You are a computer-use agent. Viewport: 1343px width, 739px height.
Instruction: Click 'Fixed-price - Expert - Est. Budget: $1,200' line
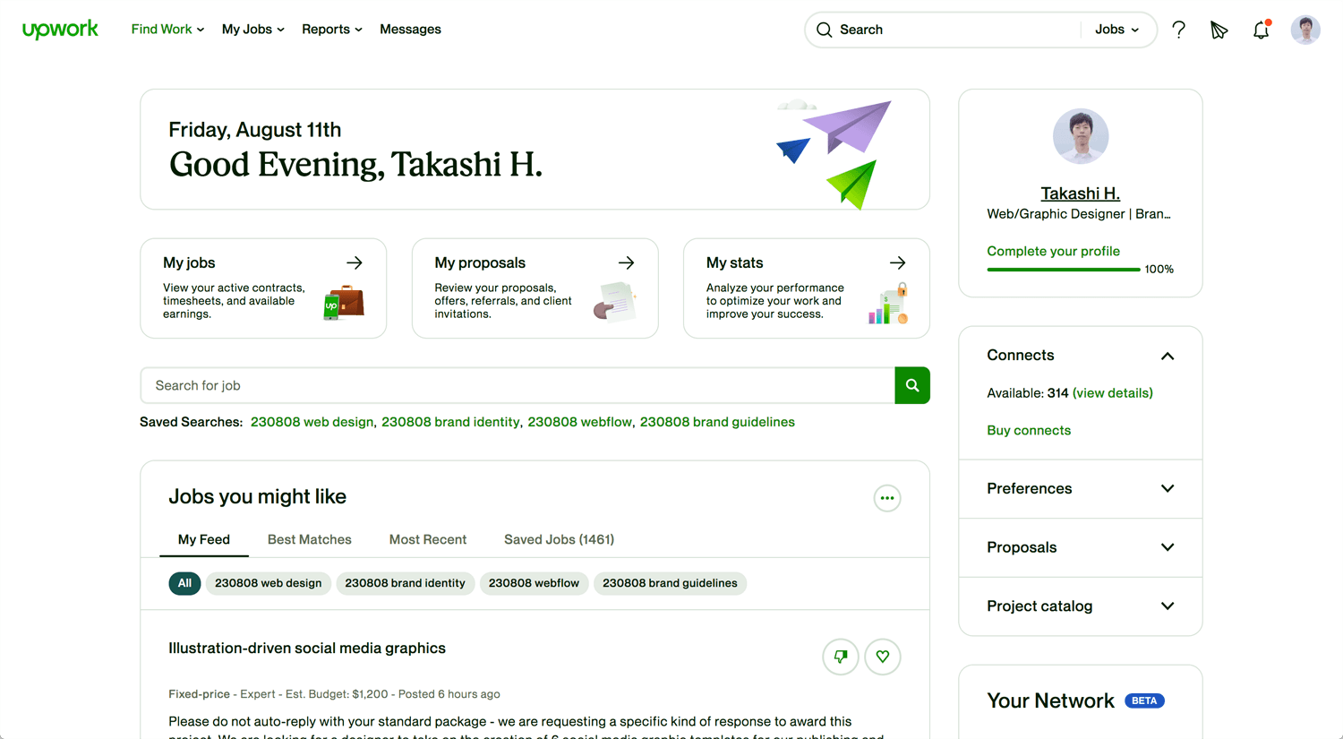coord(278,694)
